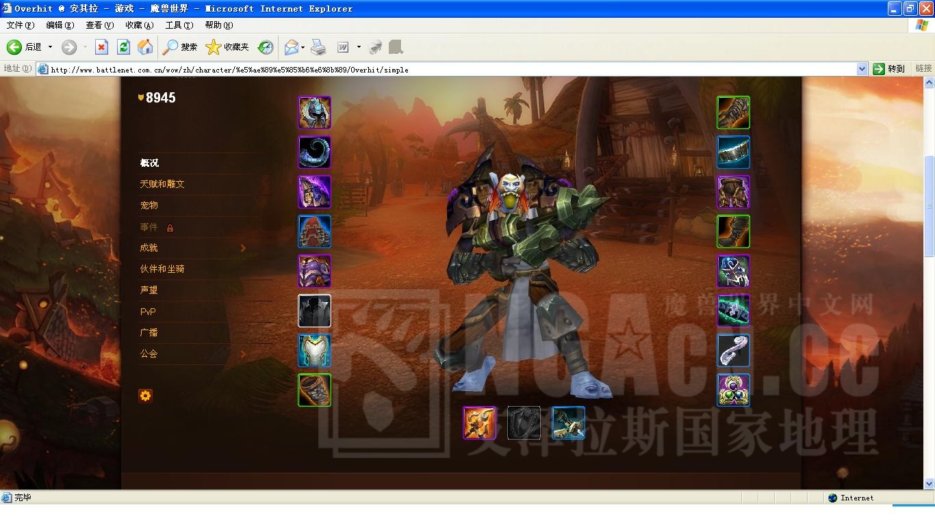The width and height of the screenshot is (935, 525).
Task: Click the cloak item with blue border
Action: [314, 231]
